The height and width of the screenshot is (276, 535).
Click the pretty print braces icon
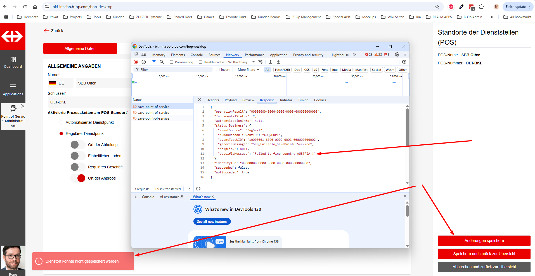point(198,189)
